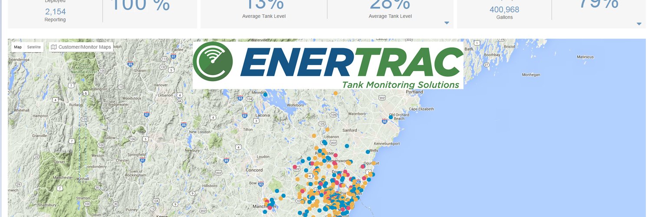Image resolution: width=651 pixels, height=217 pixels.
Task: Click the Concord city label
Action: tap(254, 170)
